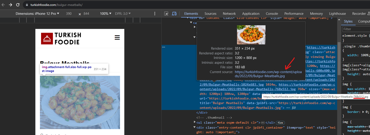
Task: Switch to the Sources tab
Action: coord(210,14)
